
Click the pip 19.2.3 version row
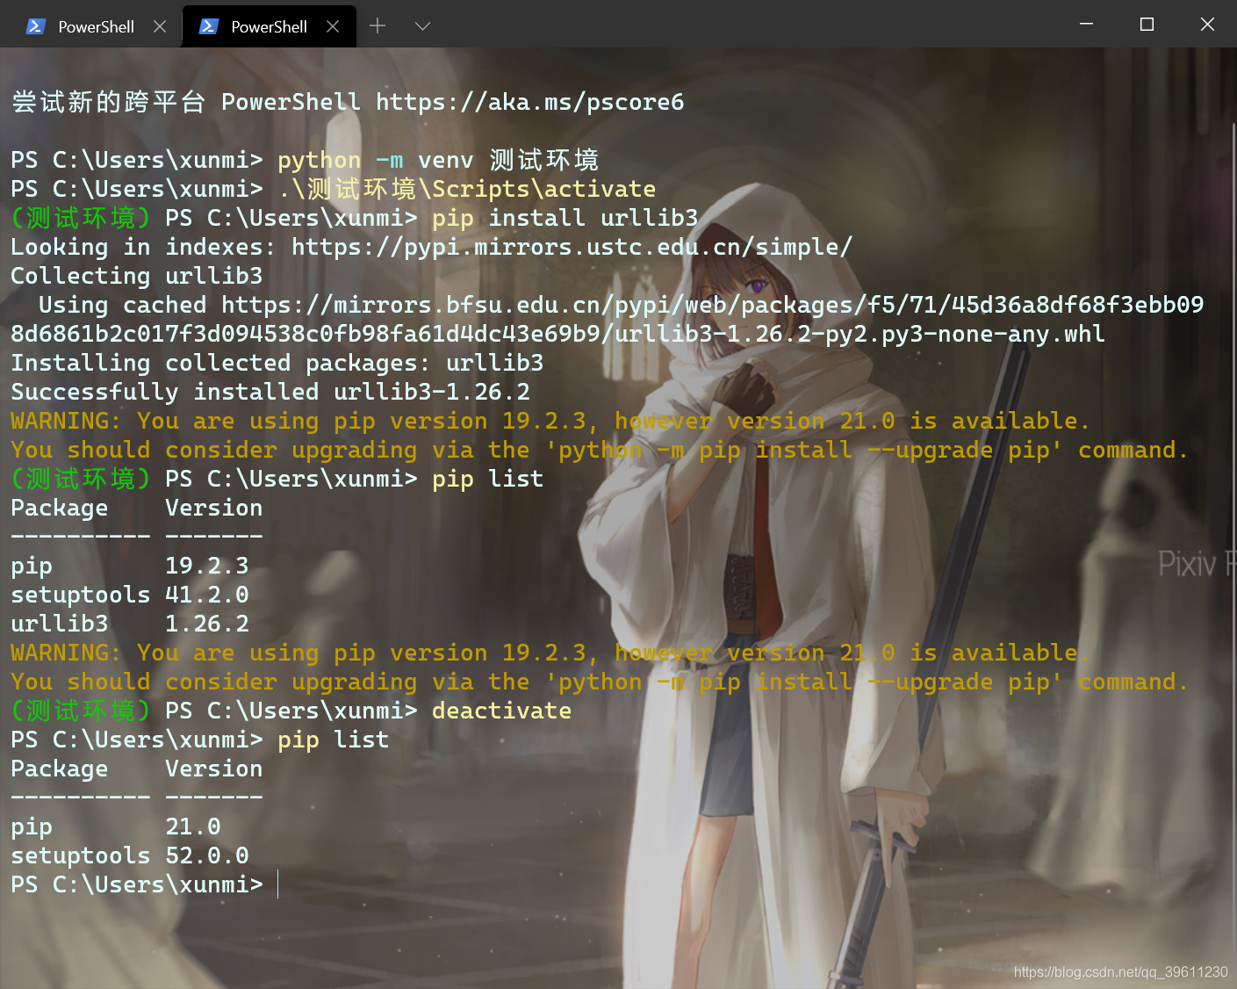[130, 566]
